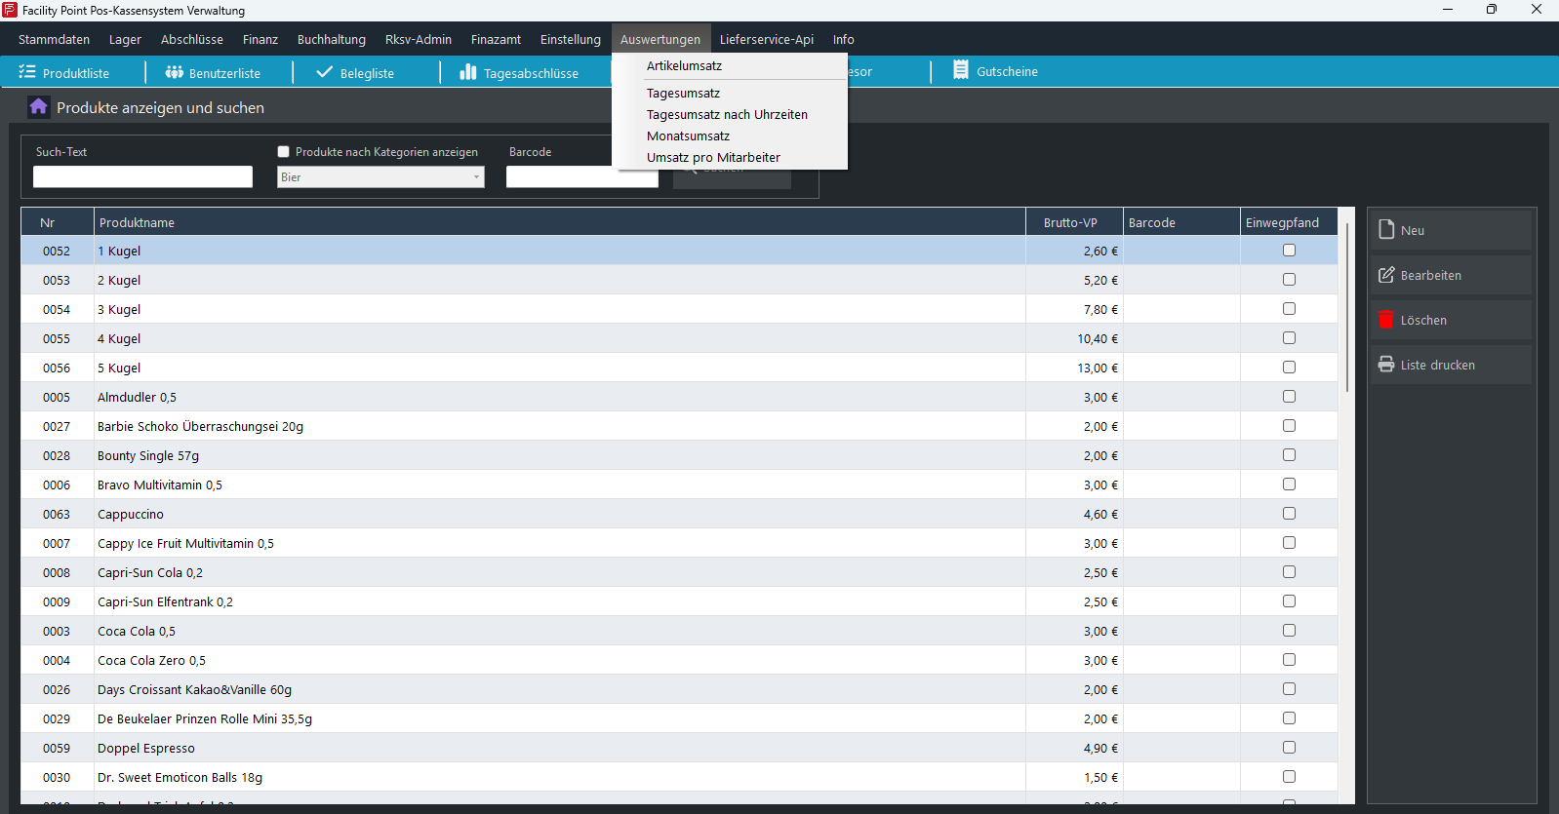Click the red Löschen trash icon

tap(1386, 320)
